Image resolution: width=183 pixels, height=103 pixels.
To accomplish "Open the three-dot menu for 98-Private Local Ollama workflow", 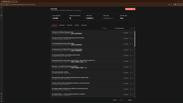I will tap(132, 67).
